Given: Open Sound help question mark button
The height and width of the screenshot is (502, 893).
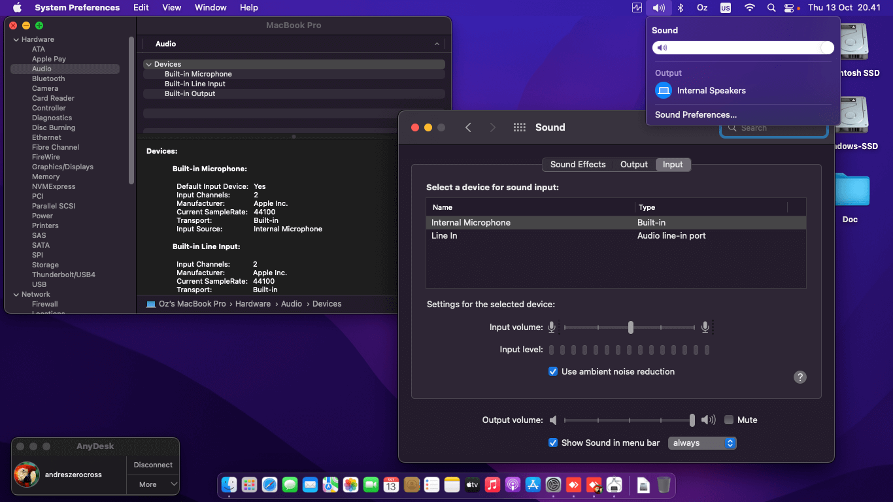Looking at the screenshot, I should [x=800, y=377].
